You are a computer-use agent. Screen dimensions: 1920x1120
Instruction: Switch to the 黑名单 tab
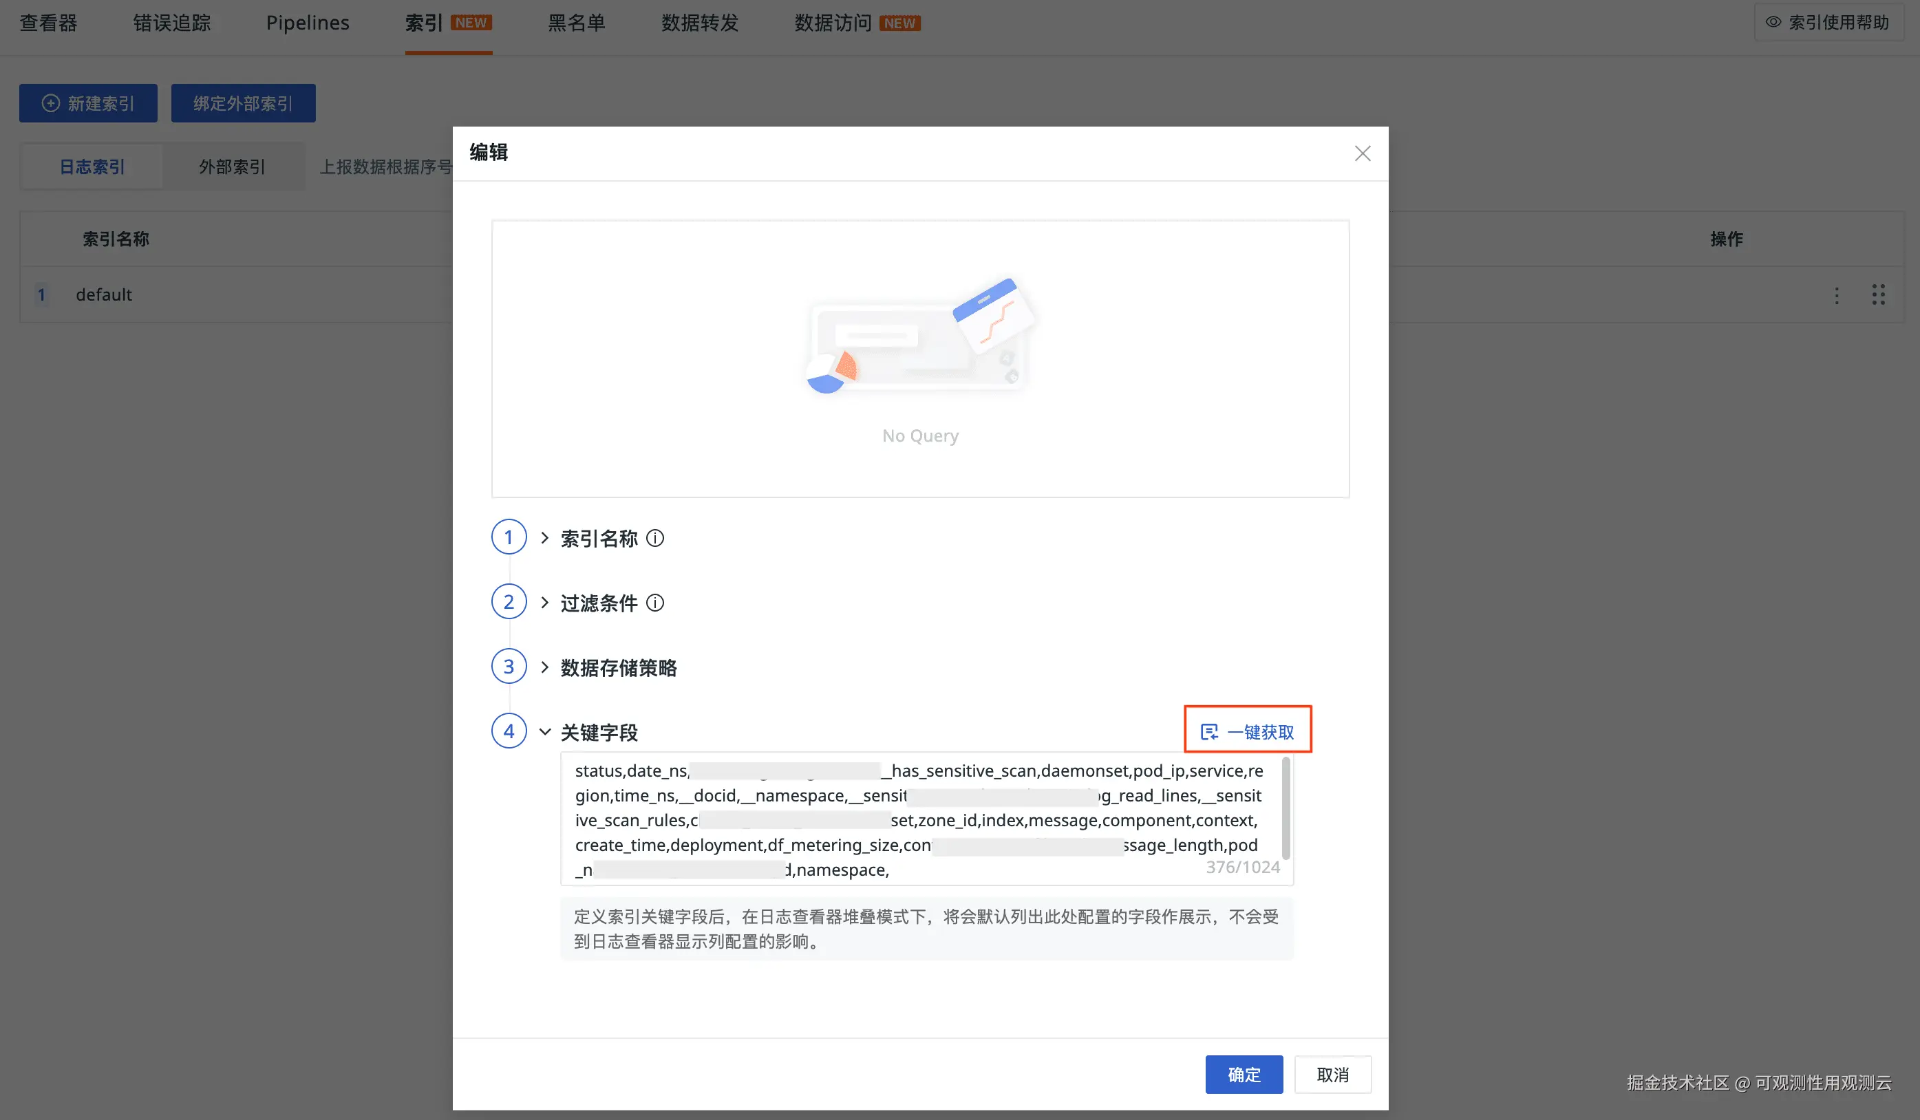[x=576, y=23]
